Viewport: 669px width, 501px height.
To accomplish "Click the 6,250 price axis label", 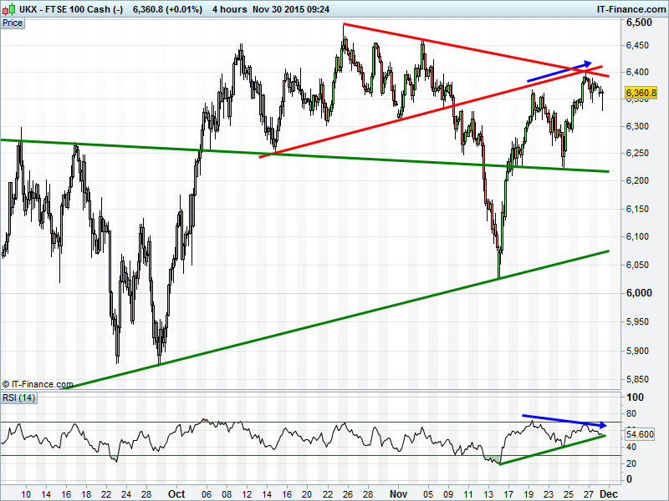I will click(x=637, y=153).
